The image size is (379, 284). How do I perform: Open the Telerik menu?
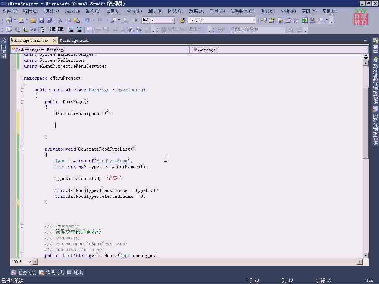tap(72, 11)
